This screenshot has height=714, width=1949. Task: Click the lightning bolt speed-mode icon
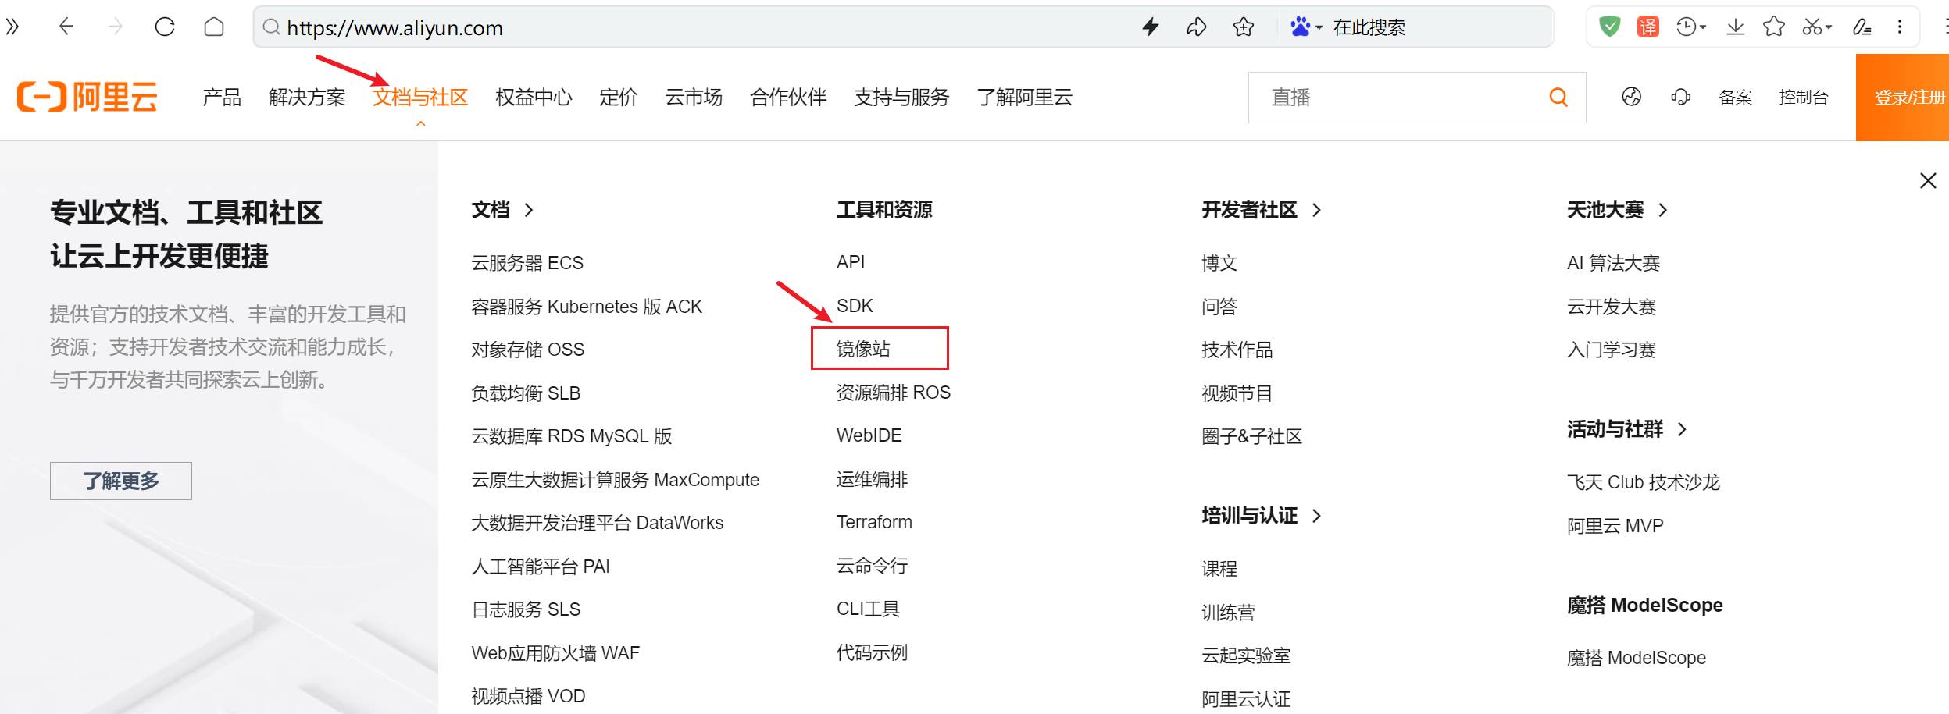click(1151, 27)
